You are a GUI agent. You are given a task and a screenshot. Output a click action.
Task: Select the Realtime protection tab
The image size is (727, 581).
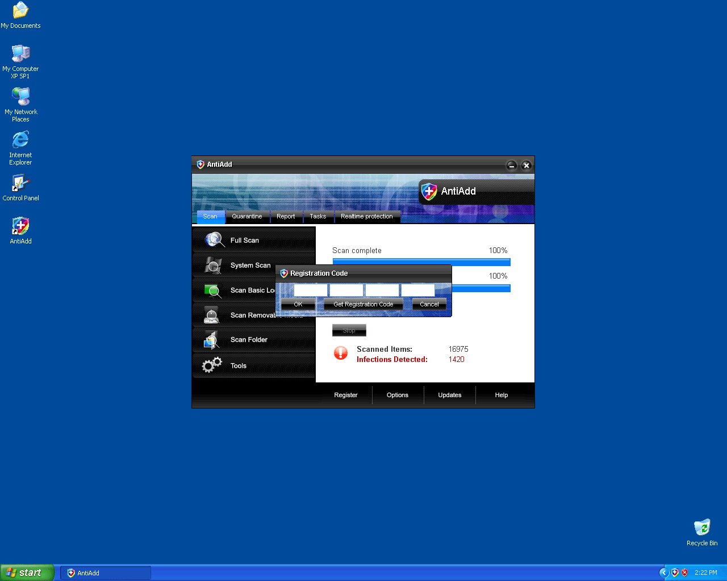click(366, 216)
